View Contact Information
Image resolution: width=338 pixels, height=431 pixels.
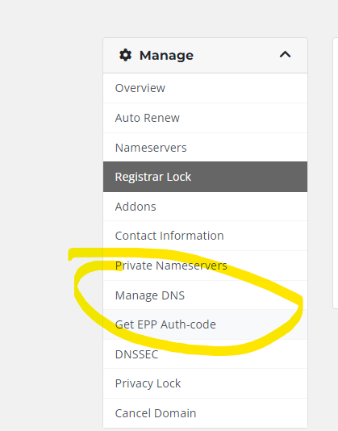click(205, 236)
